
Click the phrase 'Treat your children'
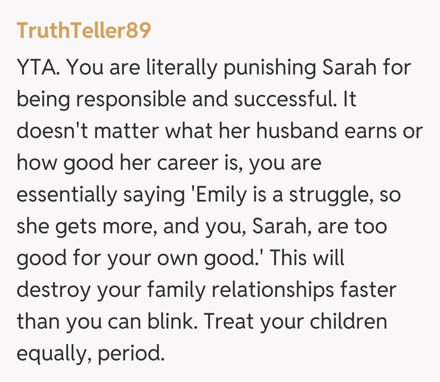coord(295,322)
